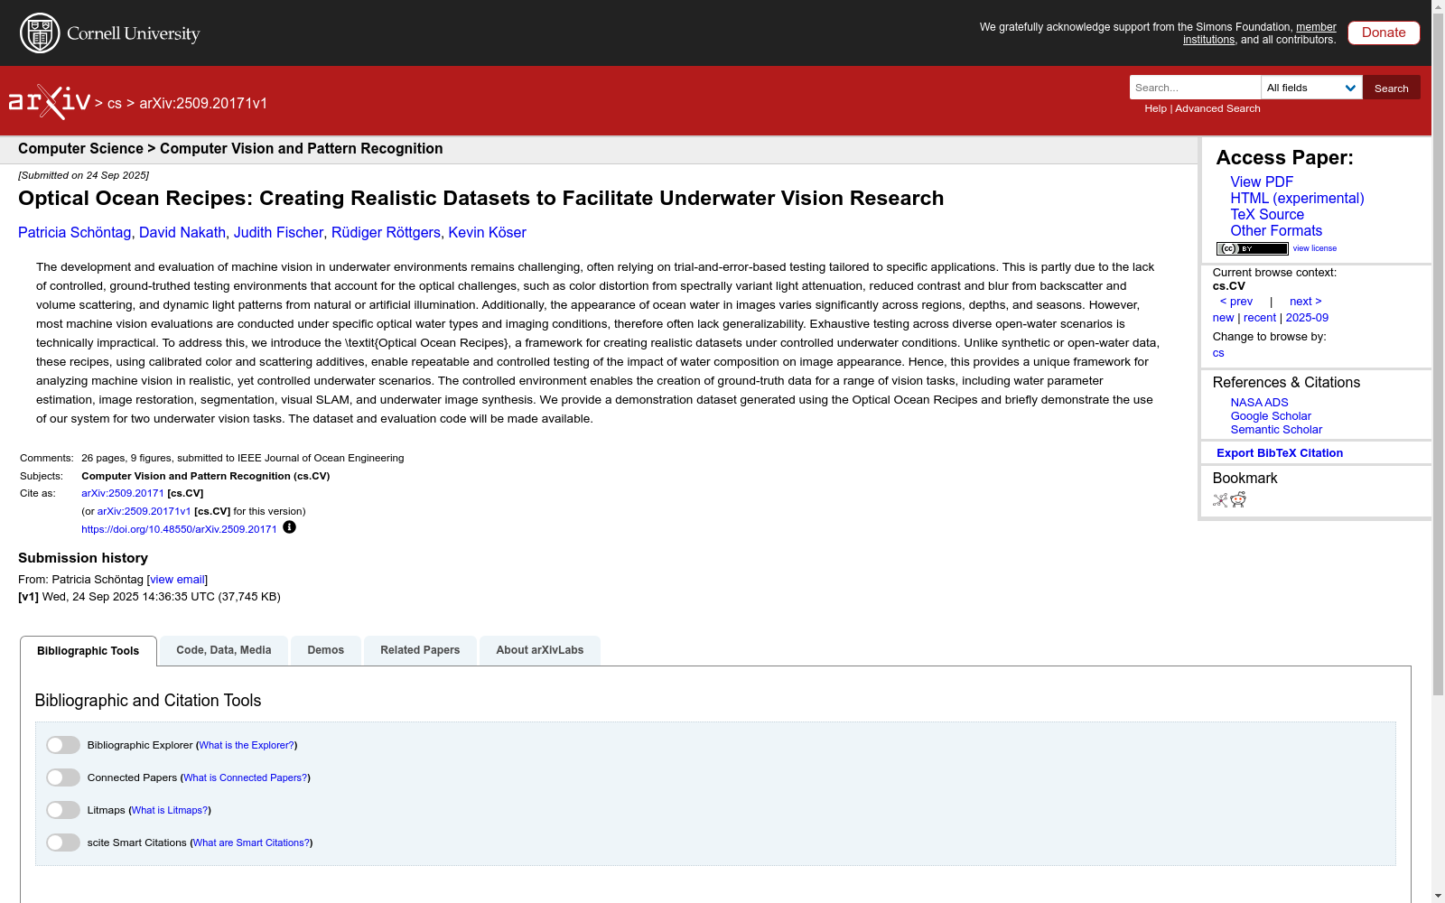
Task: Open Other Formats link
Action: pos(1276,231)
